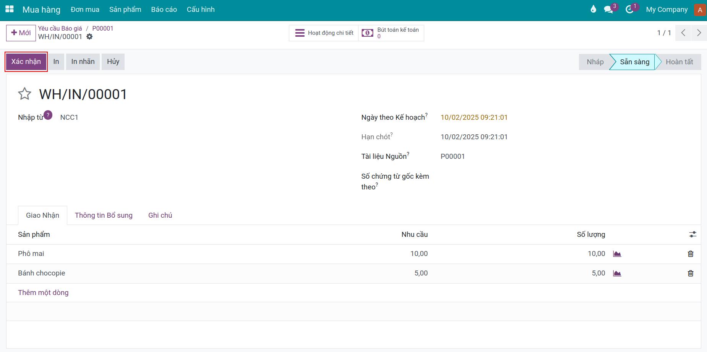Click the gear icon beside WH/IN/00001
Image resolution: width=707 pixels, height=352 pixels.
[89, 37]
